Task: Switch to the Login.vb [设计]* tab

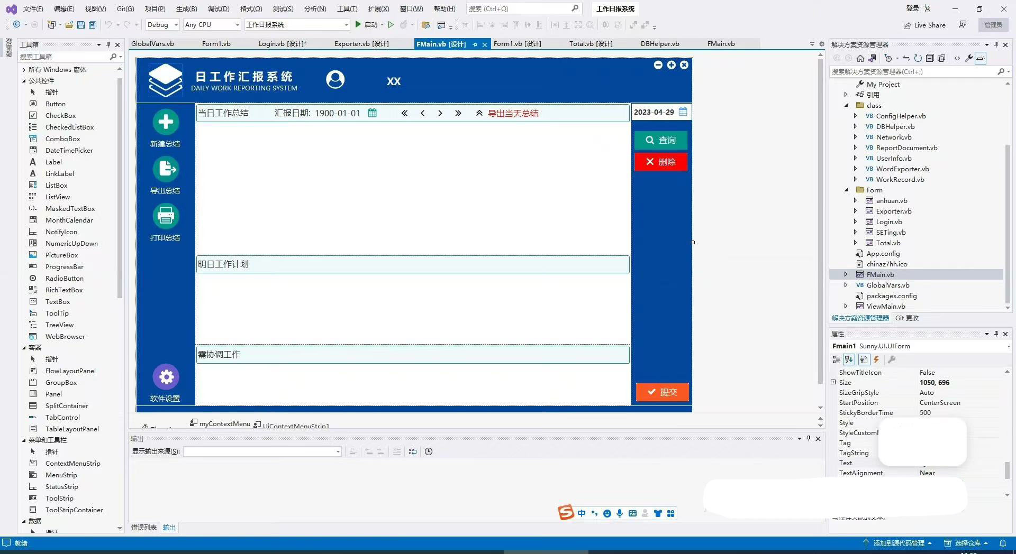Action: point(282,44)
